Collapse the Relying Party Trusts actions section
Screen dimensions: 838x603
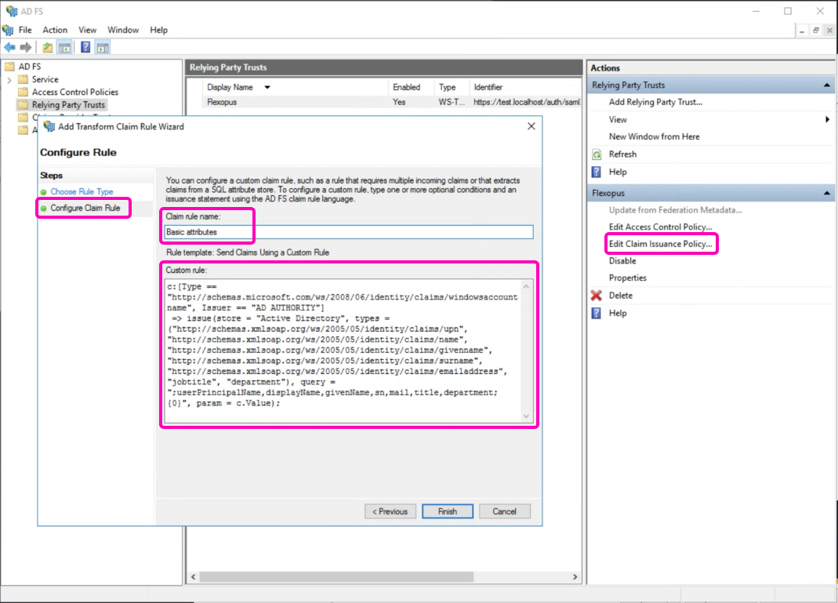click(825, 85)
